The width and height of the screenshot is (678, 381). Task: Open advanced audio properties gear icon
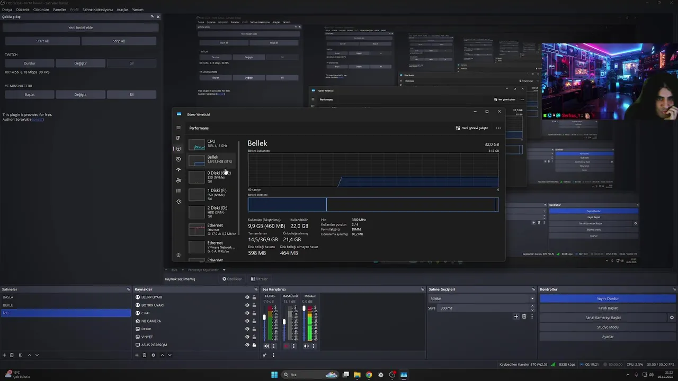click(x=264, y=355)
